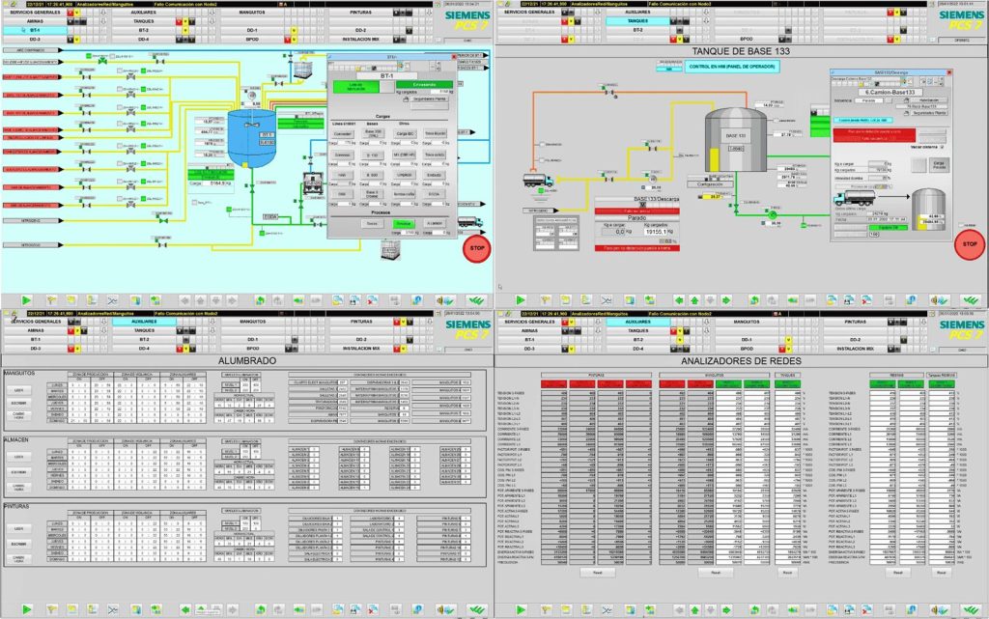Select INSTALACION MIX in BT-1 screen navigation
The image size is (989, 619).
click(360, 39)
